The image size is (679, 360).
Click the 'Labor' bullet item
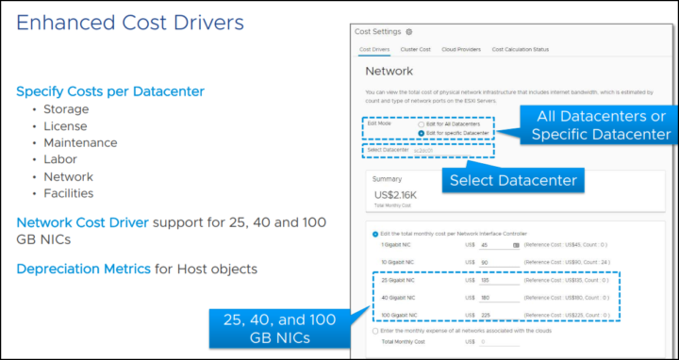tap(60, 159)
